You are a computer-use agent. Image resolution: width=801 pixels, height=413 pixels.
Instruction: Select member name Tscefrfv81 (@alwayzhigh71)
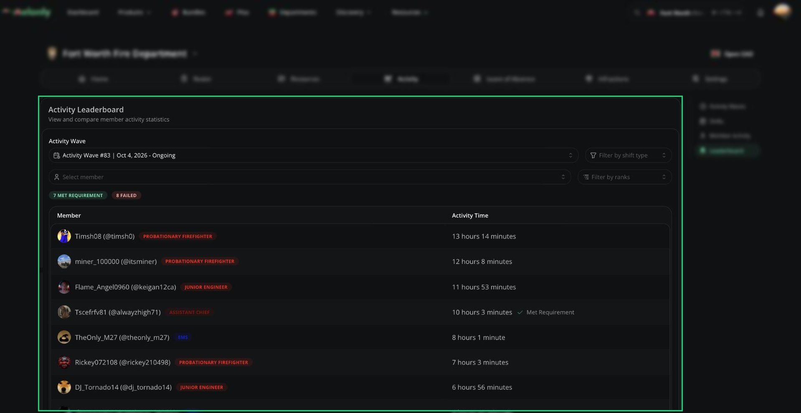118,312
